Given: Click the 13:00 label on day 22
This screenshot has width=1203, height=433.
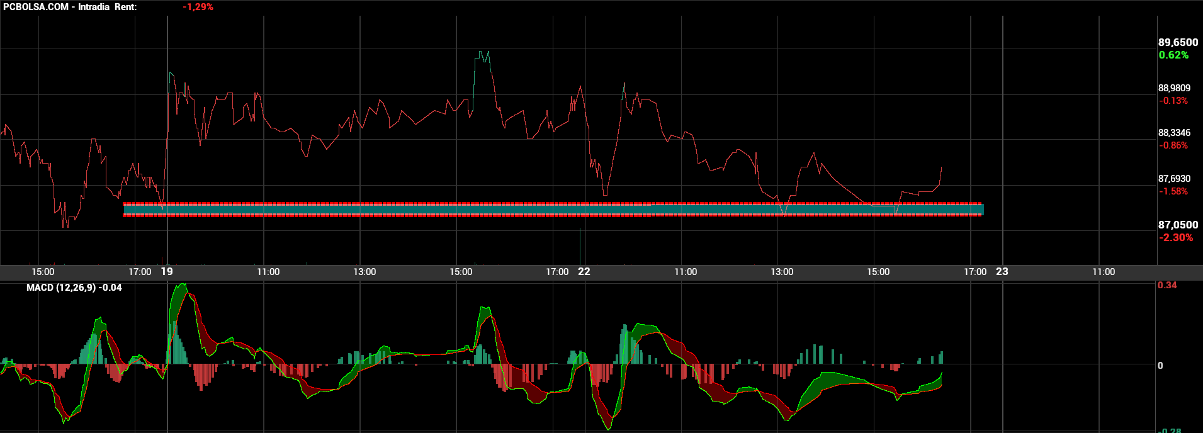Looking at the screenshot, I should tap(782, 272).
